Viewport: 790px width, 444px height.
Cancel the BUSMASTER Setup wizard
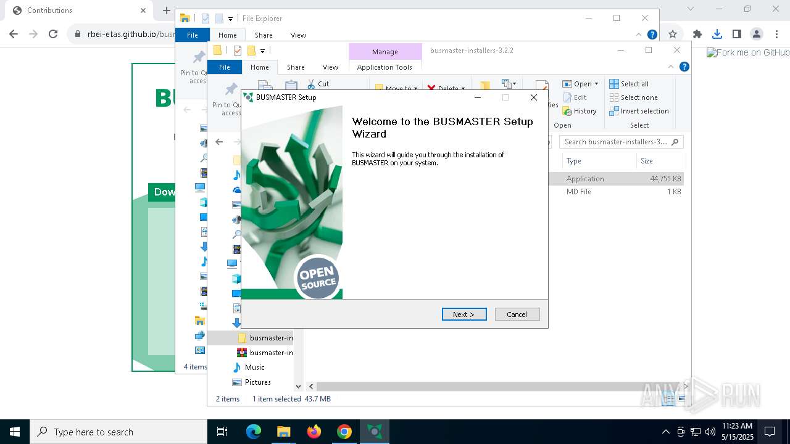coord(517,314)
